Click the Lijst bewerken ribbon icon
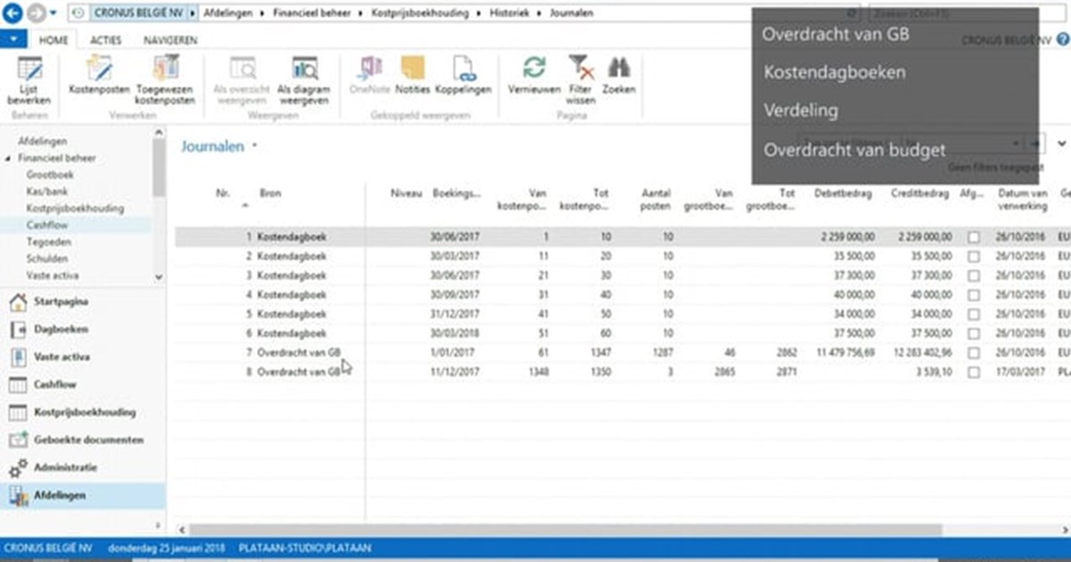Screen dimensions: 1071x562 [x=29, y=80]
